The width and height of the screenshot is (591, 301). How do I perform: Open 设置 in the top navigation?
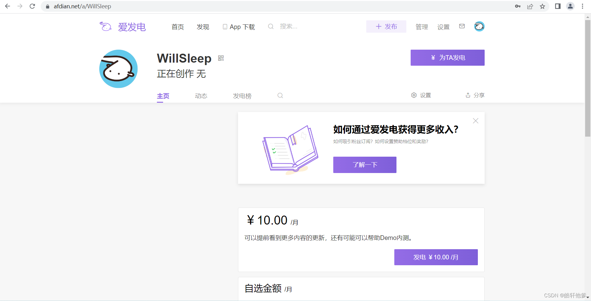[443, 27]
